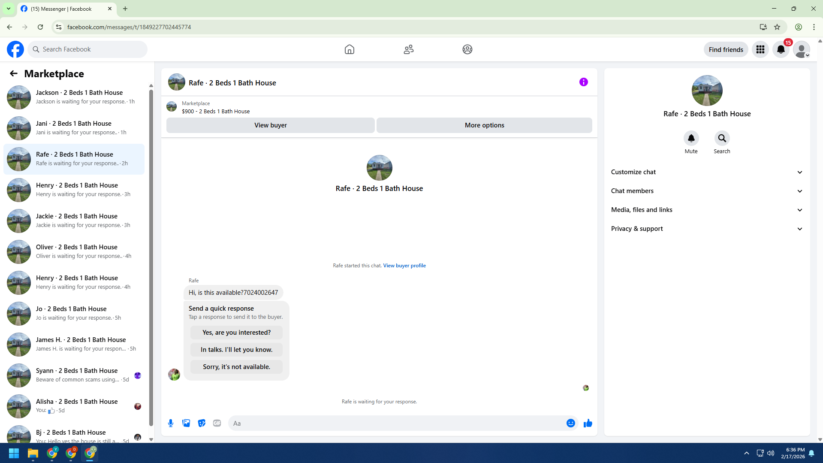Go back from Marketplace chats list

pyautogui.click(x=14, y=73)
